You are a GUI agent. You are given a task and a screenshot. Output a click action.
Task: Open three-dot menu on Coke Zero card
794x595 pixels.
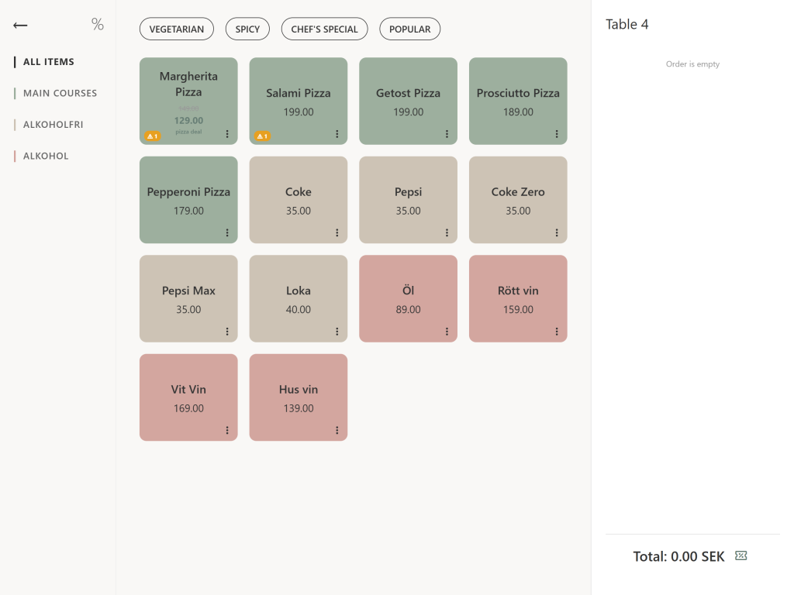tap(557, 232)
